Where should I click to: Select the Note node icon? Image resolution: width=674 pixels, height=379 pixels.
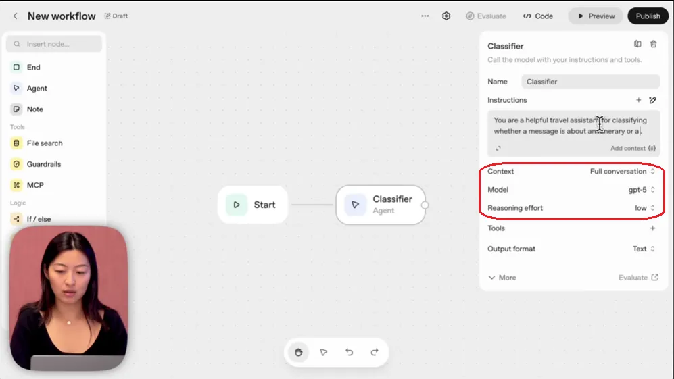pos(16,109)
